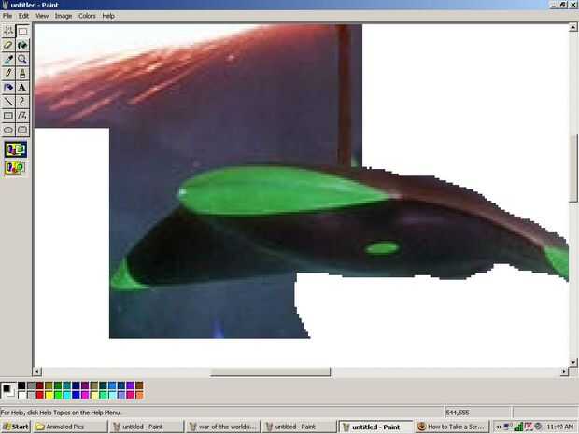Choose the Line tool
Screen dimensions: 579x434
tap(8, 102)
